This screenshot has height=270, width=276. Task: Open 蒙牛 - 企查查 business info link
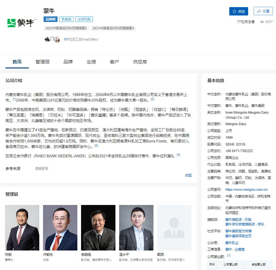[235, 249]
